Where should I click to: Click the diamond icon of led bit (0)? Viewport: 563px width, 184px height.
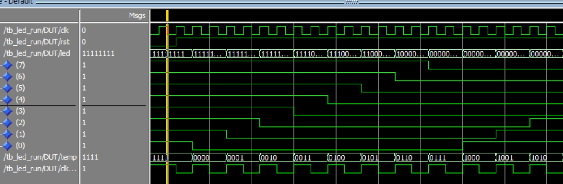click(8, 146)
